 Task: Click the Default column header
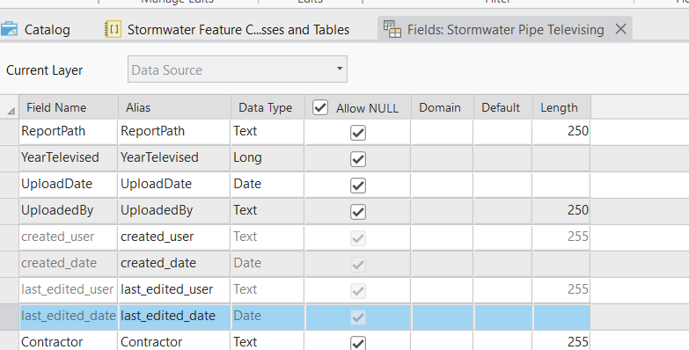pyautogui.click(x=503, y=107)
